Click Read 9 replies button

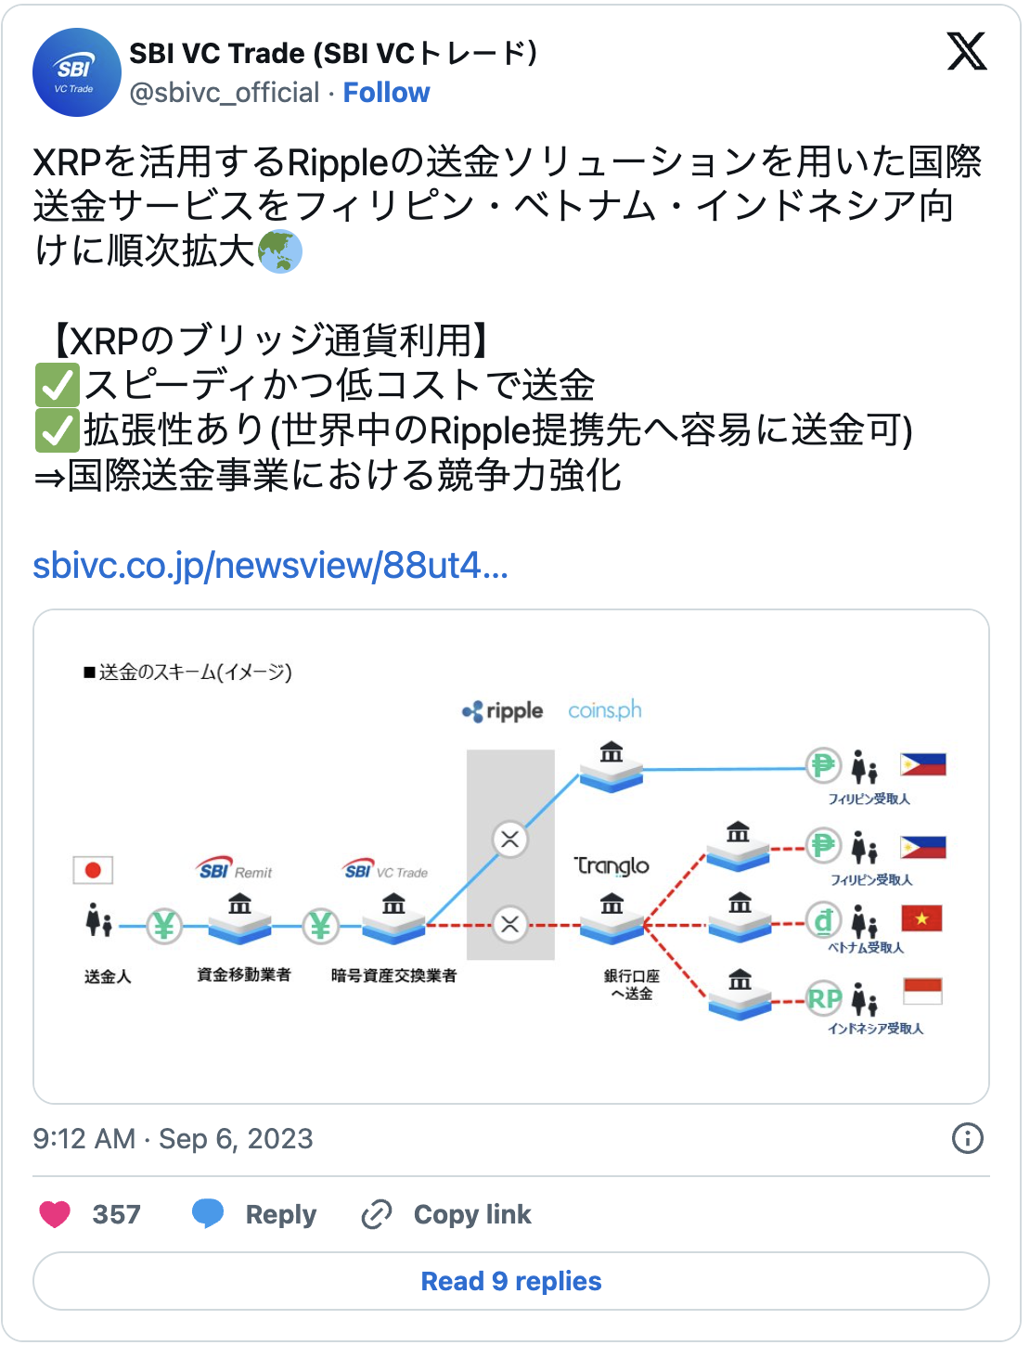(511, 1281)
